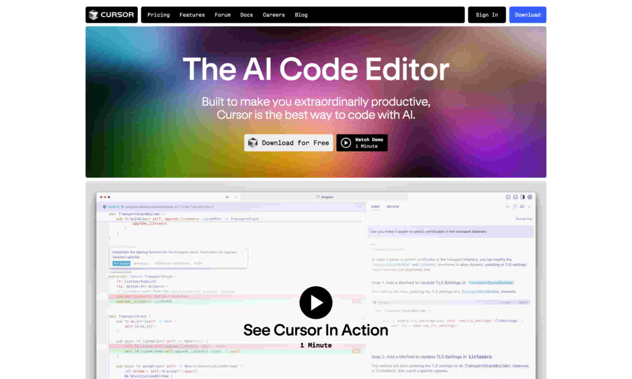
Task: Click the Docs navigation link
Action: (247, 15)
